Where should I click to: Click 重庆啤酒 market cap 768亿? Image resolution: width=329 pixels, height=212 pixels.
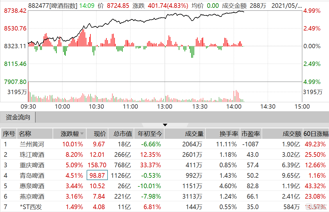coord(123,165)
